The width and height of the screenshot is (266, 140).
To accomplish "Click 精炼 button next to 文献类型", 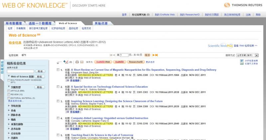I will pos(40,87).
